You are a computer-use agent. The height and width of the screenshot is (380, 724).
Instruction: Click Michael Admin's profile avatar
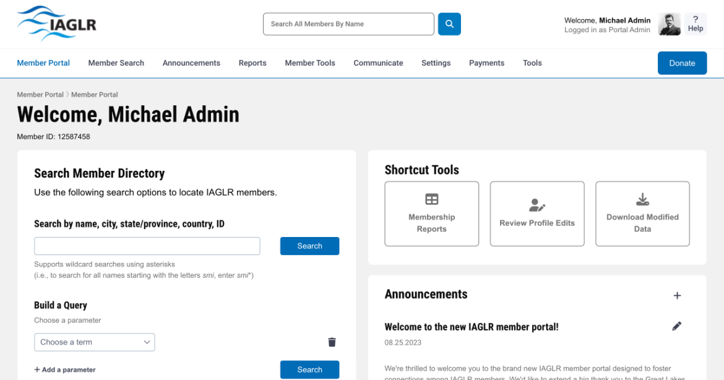point(669,25)
